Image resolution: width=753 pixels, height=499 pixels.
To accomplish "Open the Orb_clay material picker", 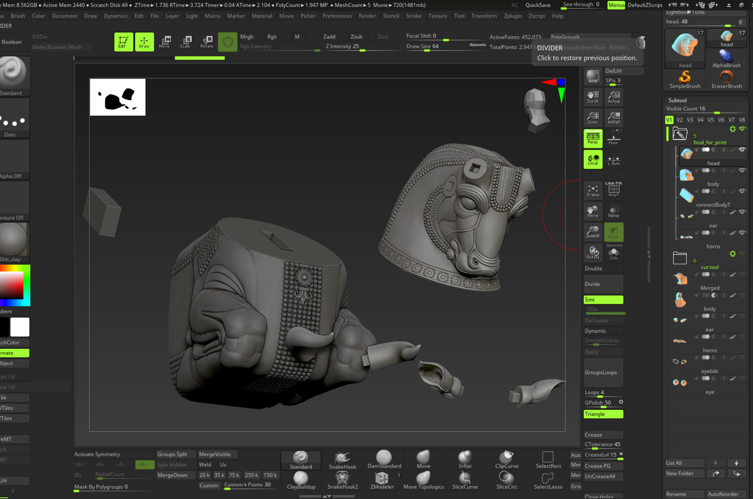I will pyautogui.click(x=14, y=243).
